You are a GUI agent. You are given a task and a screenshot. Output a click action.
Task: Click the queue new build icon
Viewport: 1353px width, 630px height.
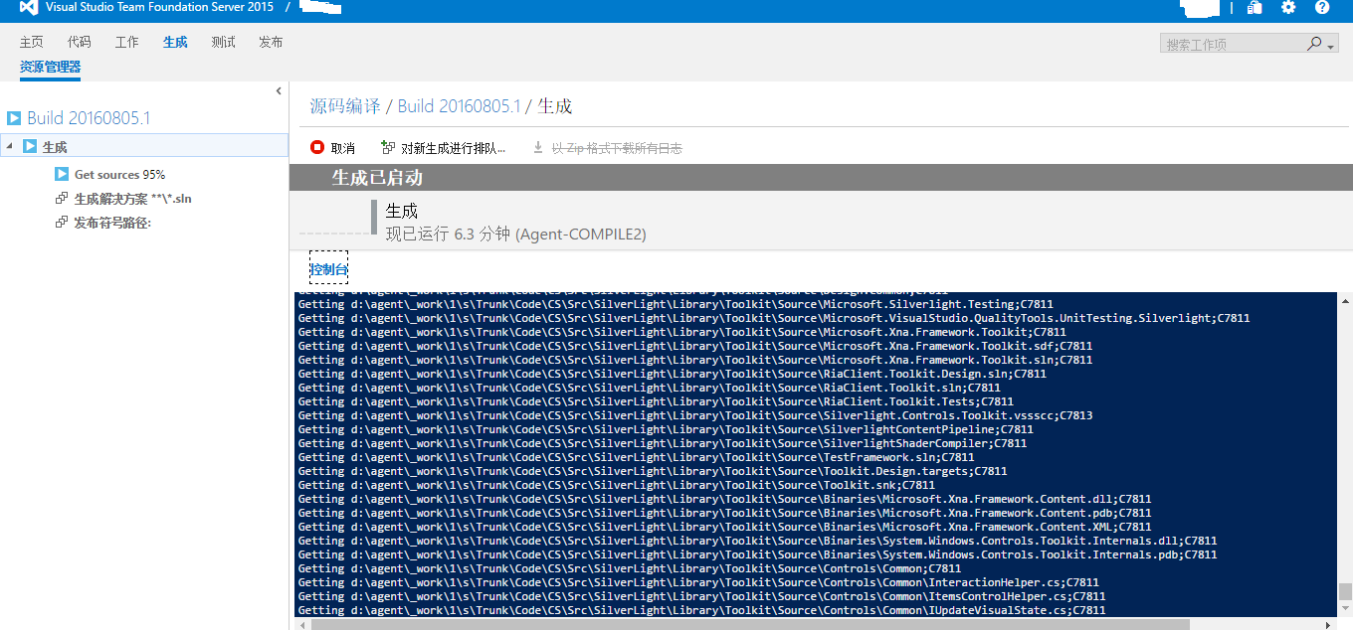coord(388,147)
